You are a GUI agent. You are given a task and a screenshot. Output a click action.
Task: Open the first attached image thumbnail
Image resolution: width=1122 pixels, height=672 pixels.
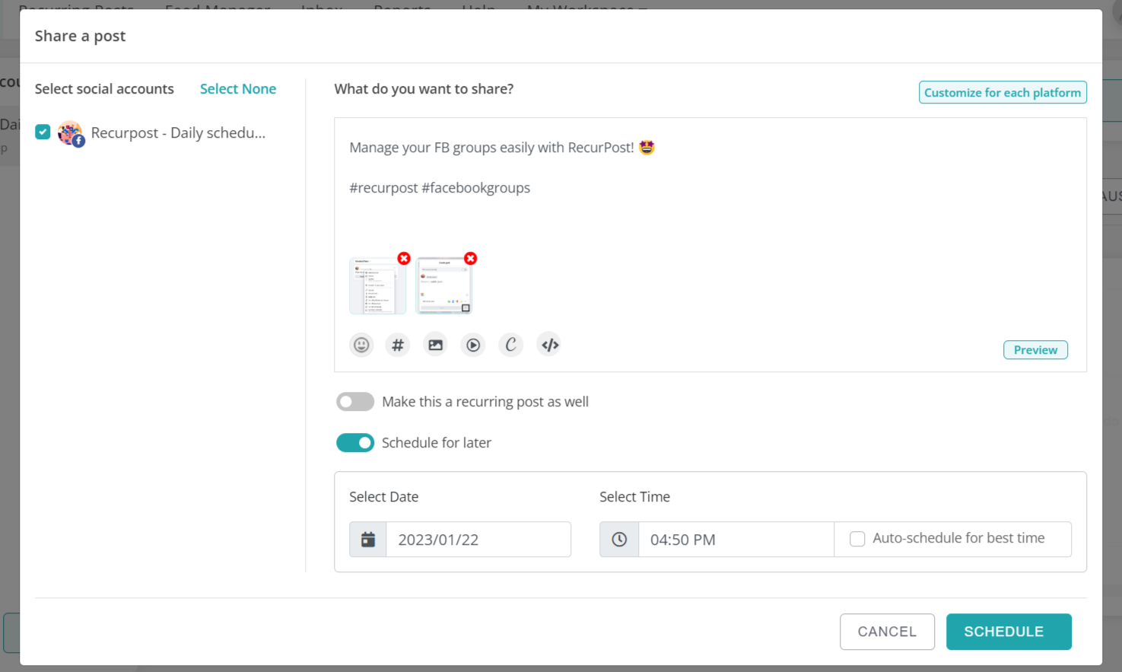(377, 285)
